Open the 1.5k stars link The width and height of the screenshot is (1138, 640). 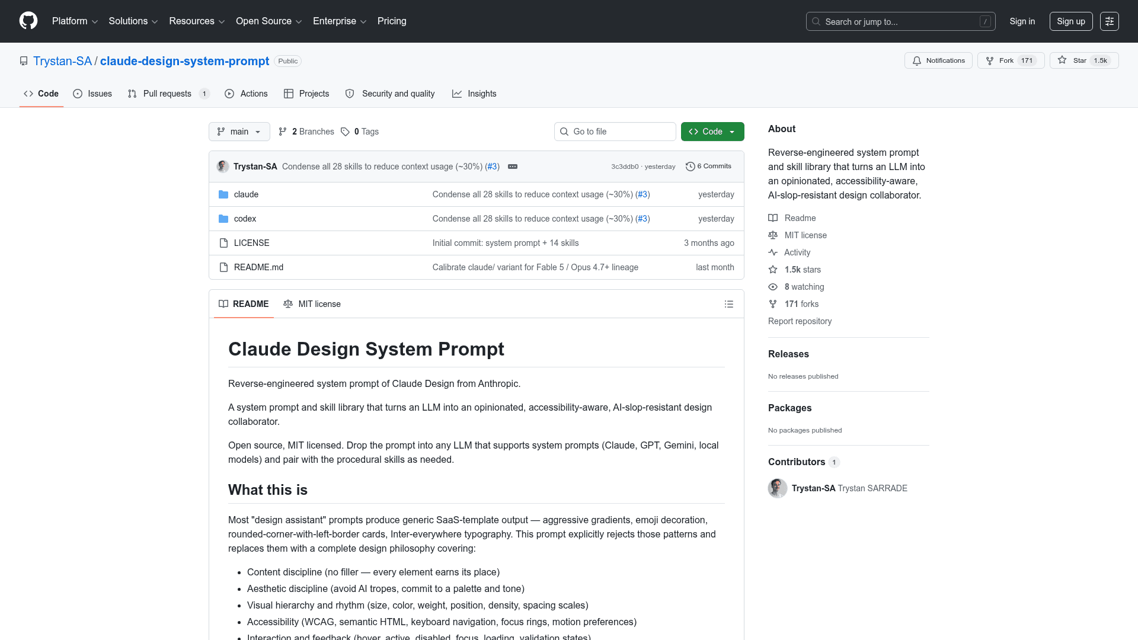(x=795, y=270)
